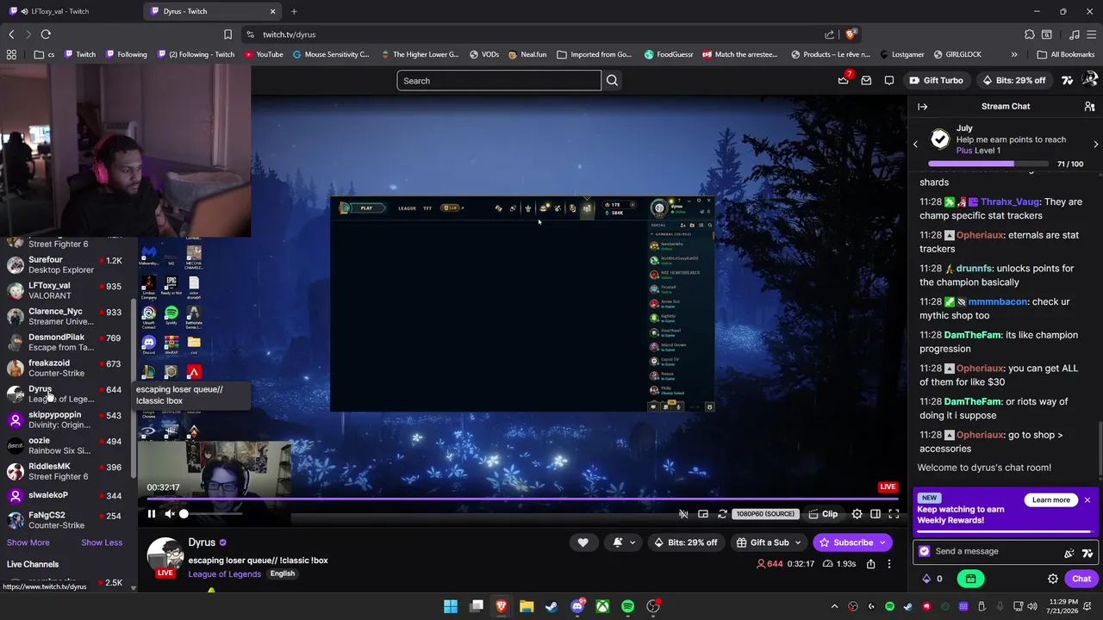Screen dimensions: 1103x620
Task: Open the browser extensions puzzle icon
Action: pos(1029,34)
